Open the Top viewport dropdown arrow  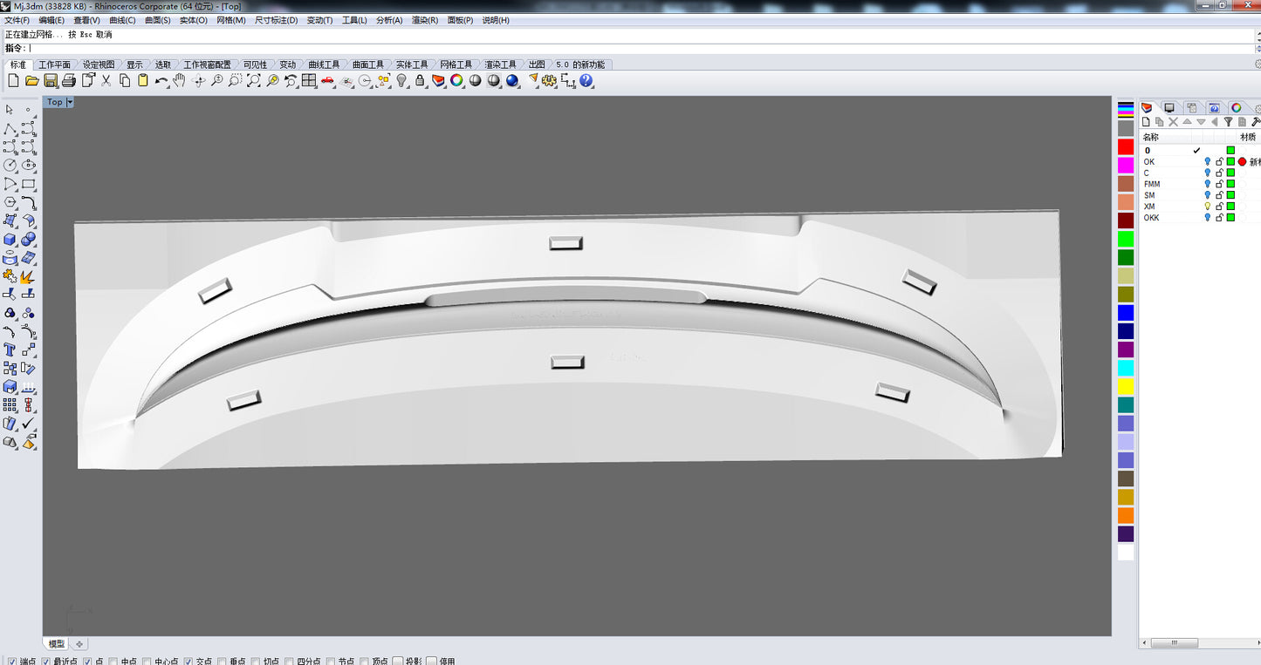tap(70, 102)
